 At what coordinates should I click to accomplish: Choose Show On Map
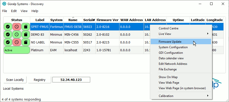tap(181, 77)
